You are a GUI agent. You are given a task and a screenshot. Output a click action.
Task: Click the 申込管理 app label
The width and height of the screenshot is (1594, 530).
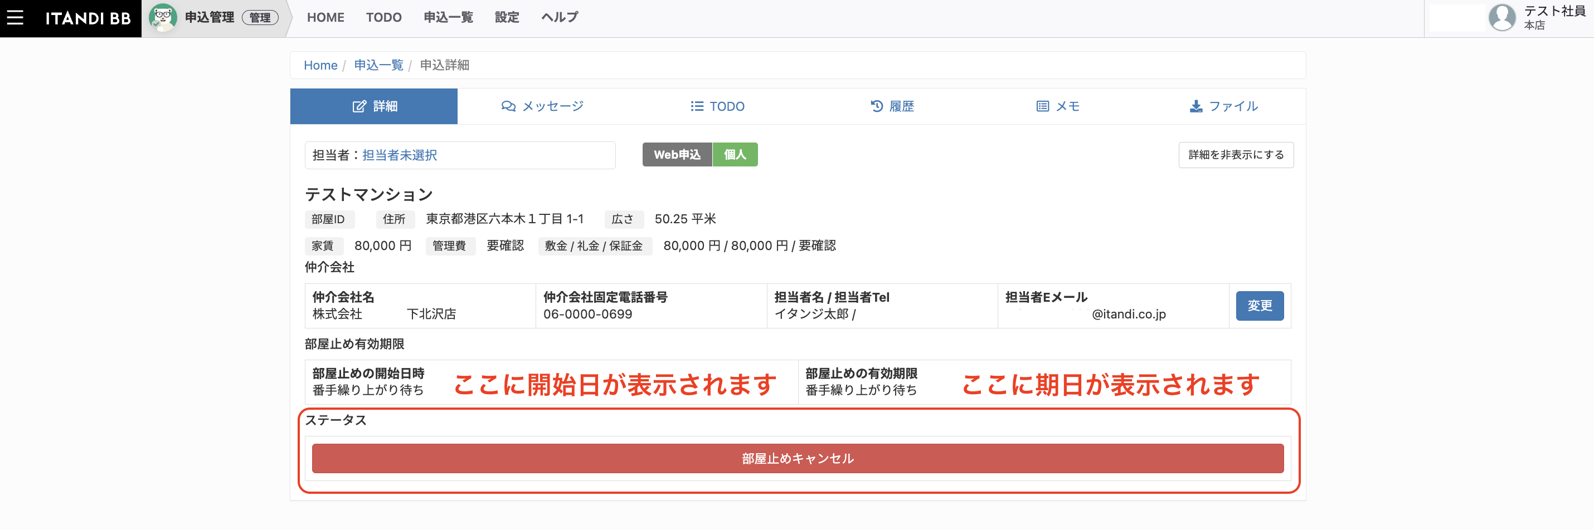click(x=210, y=17)
